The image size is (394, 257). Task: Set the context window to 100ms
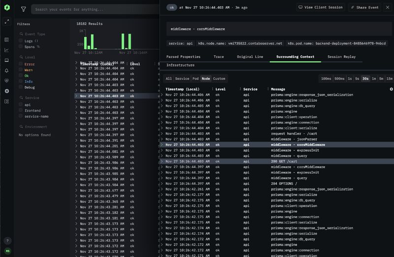(x=326, y=79)
